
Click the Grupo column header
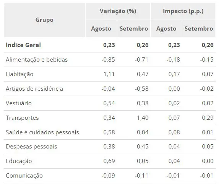pyautogui.click(x=44, y=20)
